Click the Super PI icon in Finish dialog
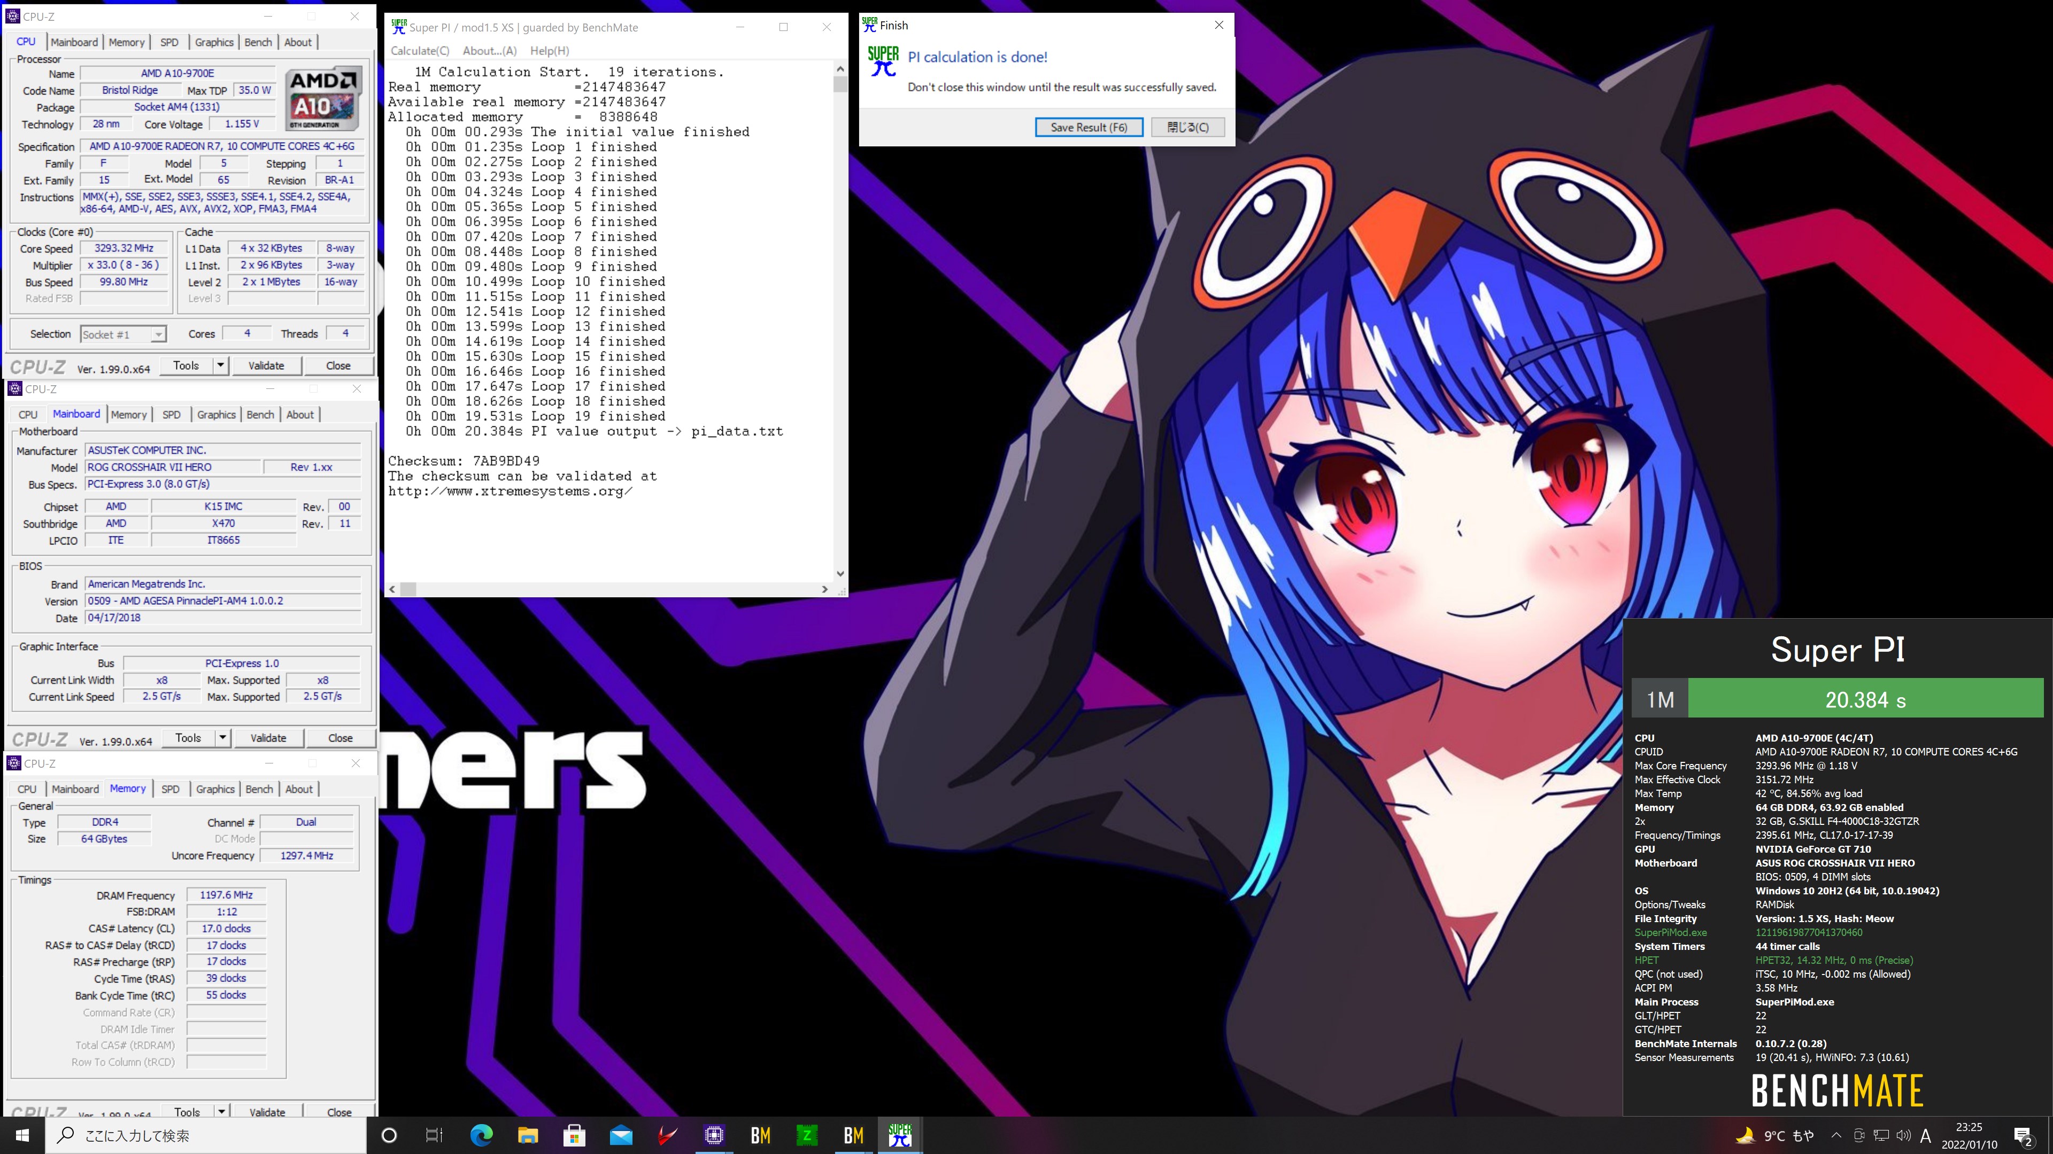The height and width of the screenshot is (1154, 2053). pyautogui.click(x=883, y=60)
